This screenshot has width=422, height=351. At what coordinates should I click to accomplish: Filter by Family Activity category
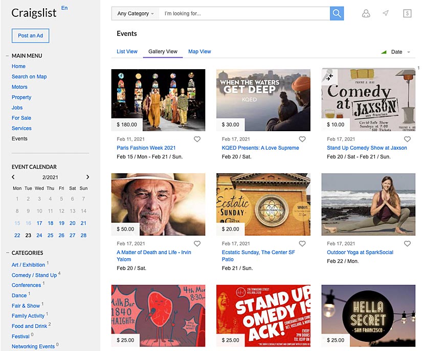pyautogui.click(x=28, y=316)
